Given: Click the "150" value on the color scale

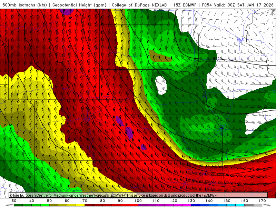Looking at the screenshot, I should [x=227, y=201].
